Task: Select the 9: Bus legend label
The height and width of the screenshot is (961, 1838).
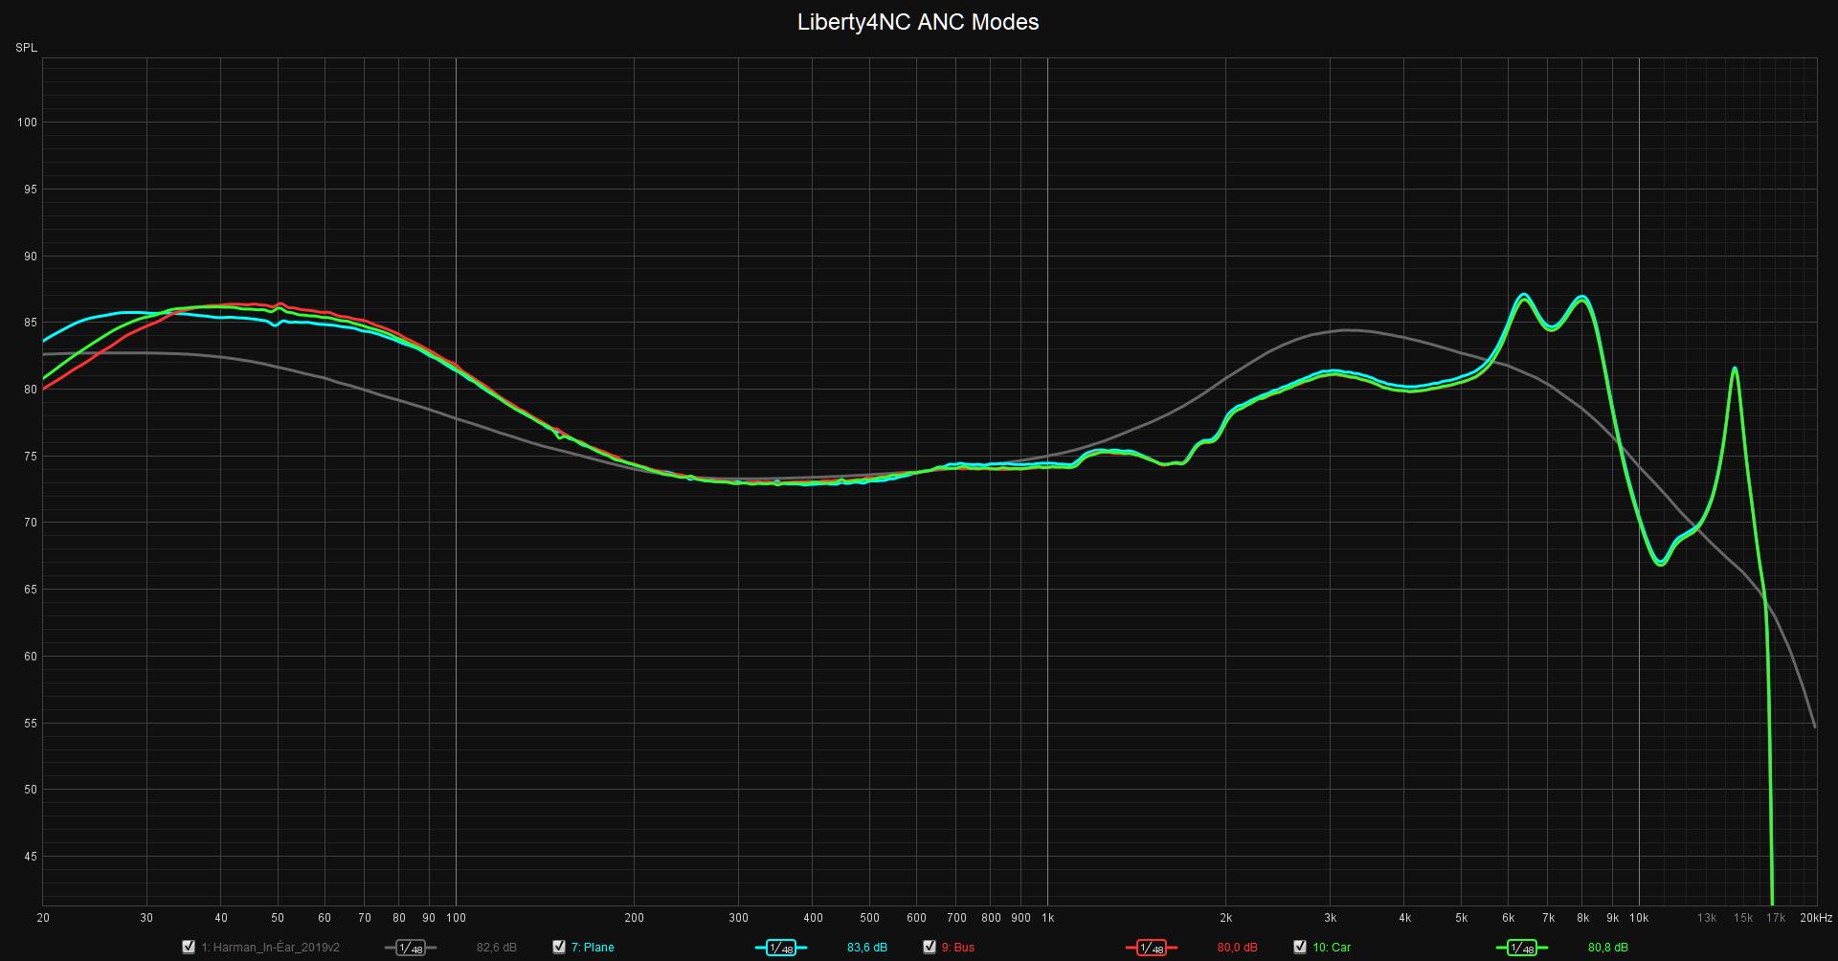Action: [957, 948]
